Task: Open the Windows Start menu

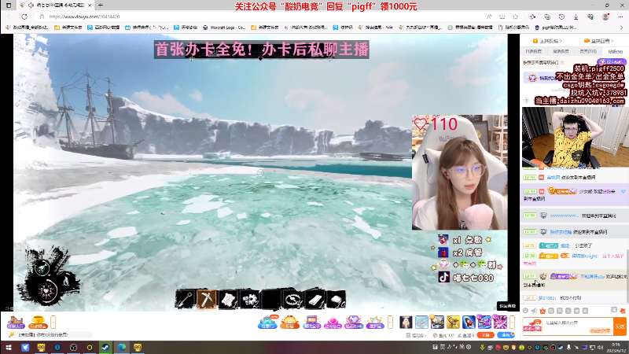Action: point(9,347)
